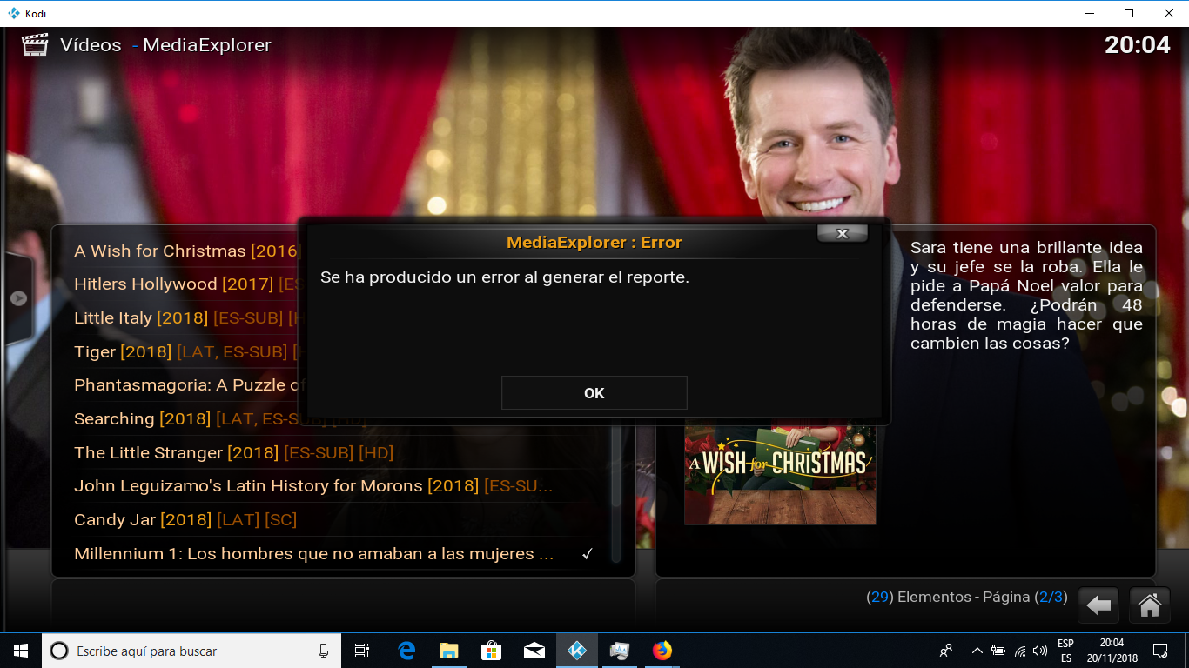Click the Kodi taskbar icon

click(x=576, y=651)
